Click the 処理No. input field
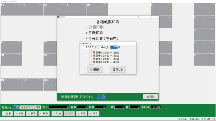 click(16, 107)
